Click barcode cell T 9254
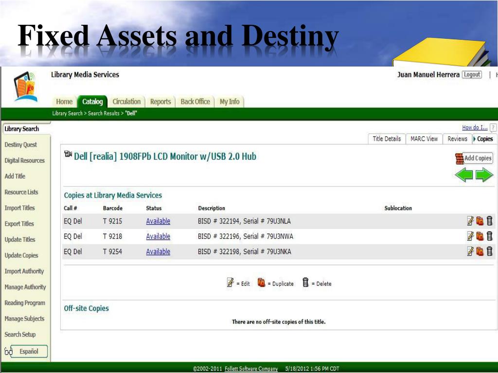The height and width of the screenshot is (373, 498). pos(112,252)
